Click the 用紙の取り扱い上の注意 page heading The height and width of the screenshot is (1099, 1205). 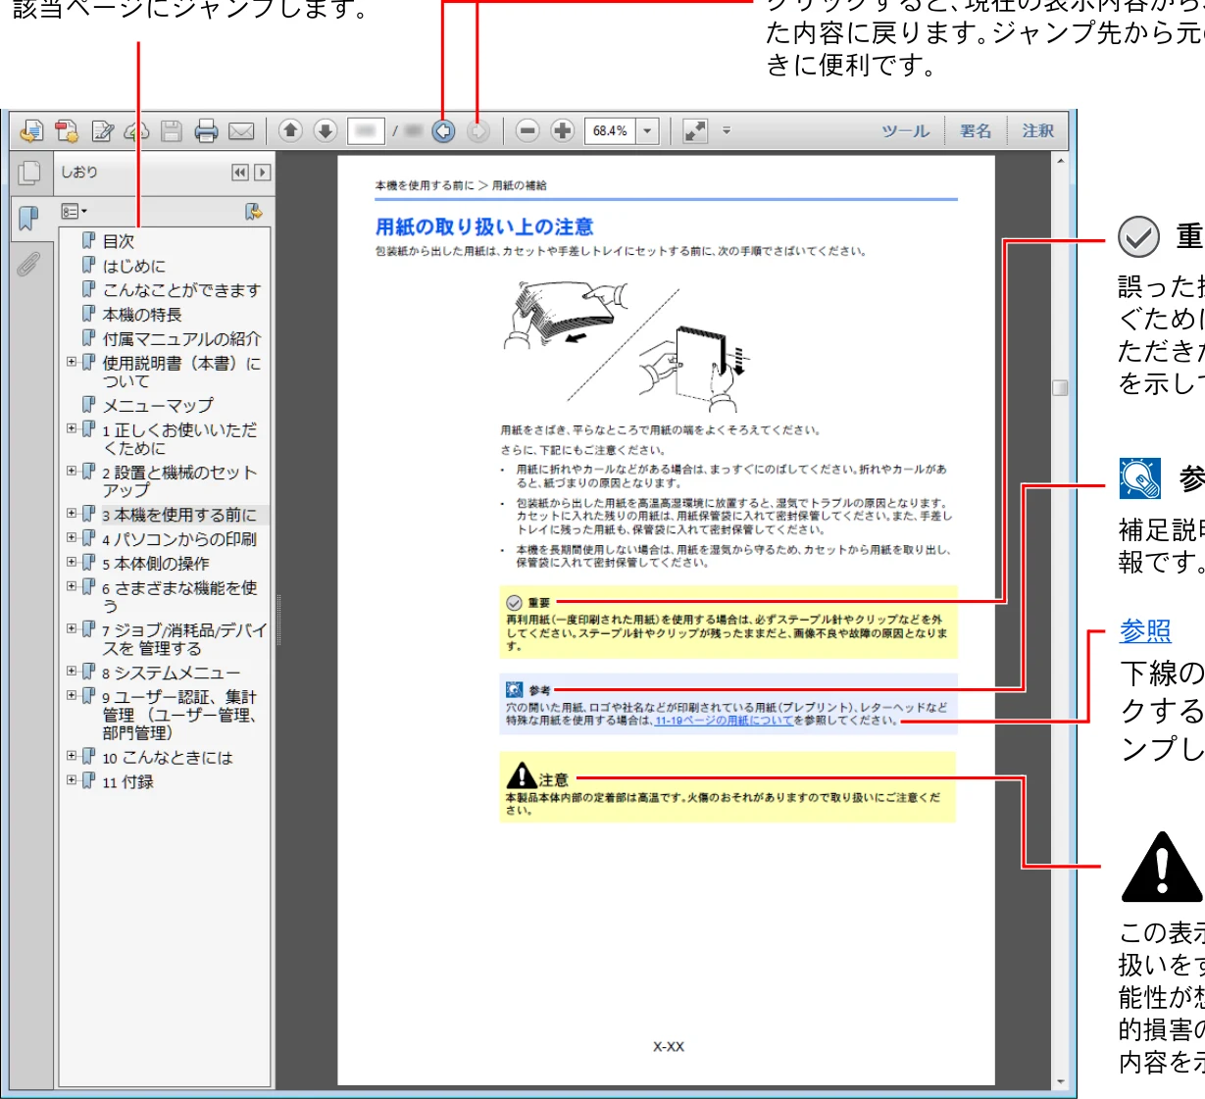[484, 226]
